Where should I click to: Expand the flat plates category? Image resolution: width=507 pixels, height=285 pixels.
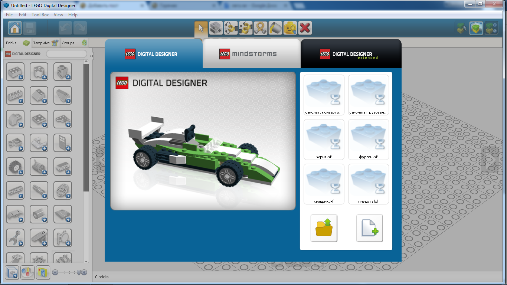39,119
